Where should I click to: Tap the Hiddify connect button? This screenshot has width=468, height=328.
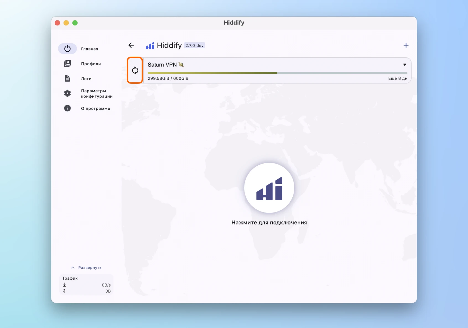point(269,188)
